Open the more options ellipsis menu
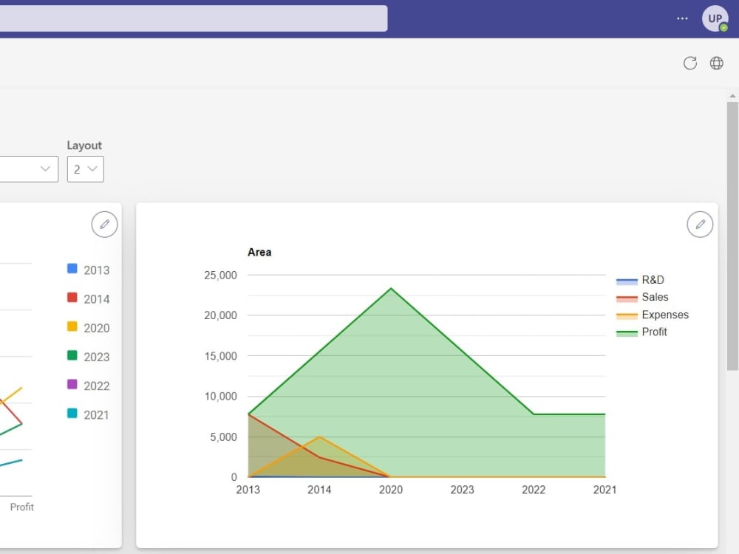This screenshot has height=554, width=739. 682,18
